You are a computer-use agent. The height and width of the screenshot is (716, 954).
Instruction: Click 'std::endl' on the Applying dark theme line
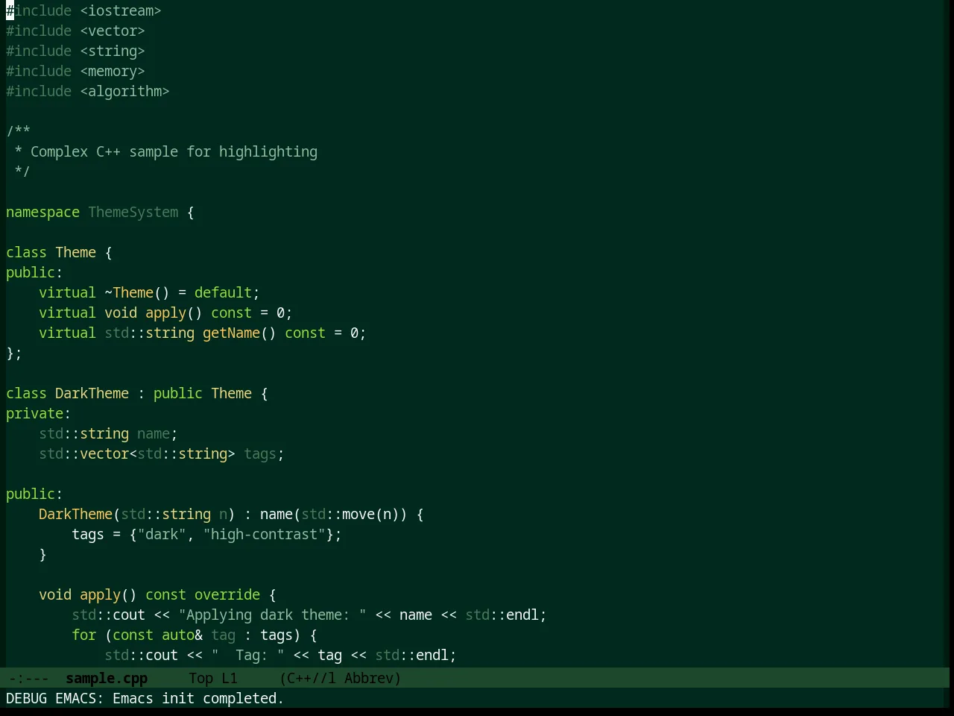coord(502,615)
